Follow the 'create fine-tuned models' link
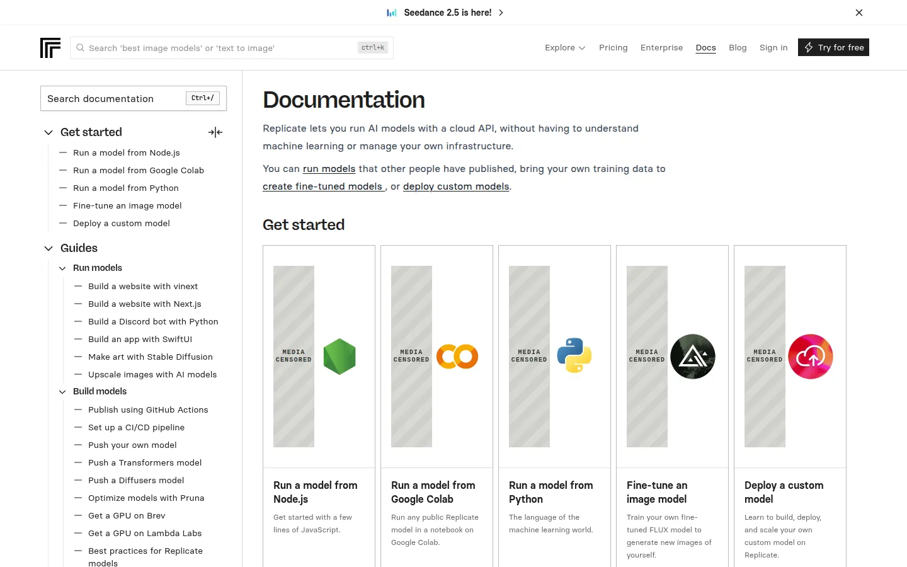This screenshot has height=567, width=907. [x=322, y=186]
